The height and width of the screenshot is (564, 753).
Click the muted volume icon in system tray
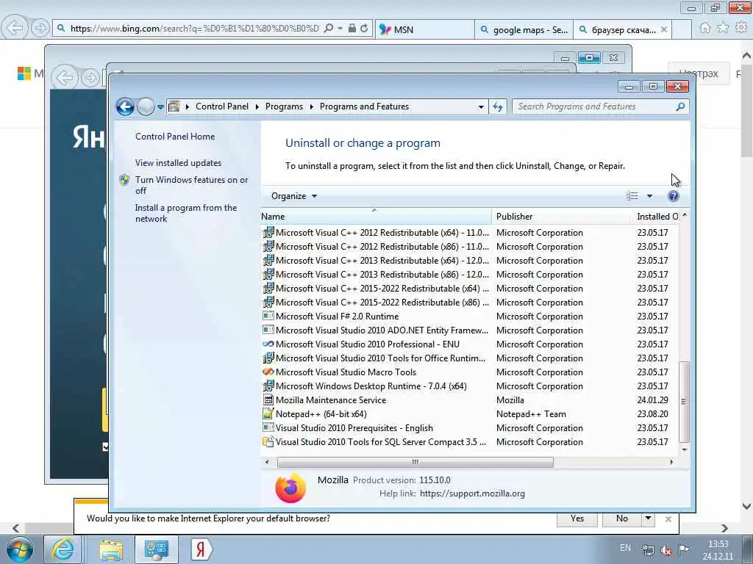[666, 550]
